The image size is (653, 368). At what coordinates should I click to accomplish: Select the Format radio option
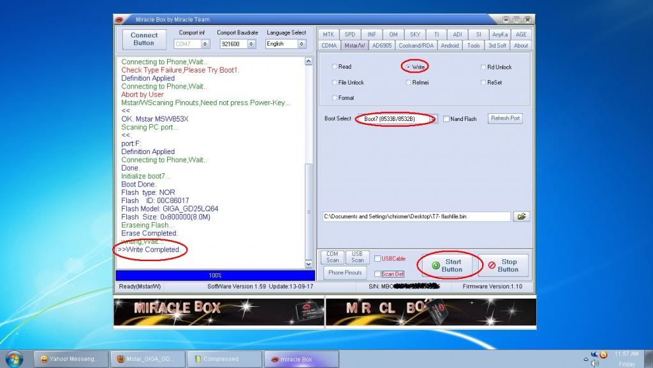click(334, 98)
